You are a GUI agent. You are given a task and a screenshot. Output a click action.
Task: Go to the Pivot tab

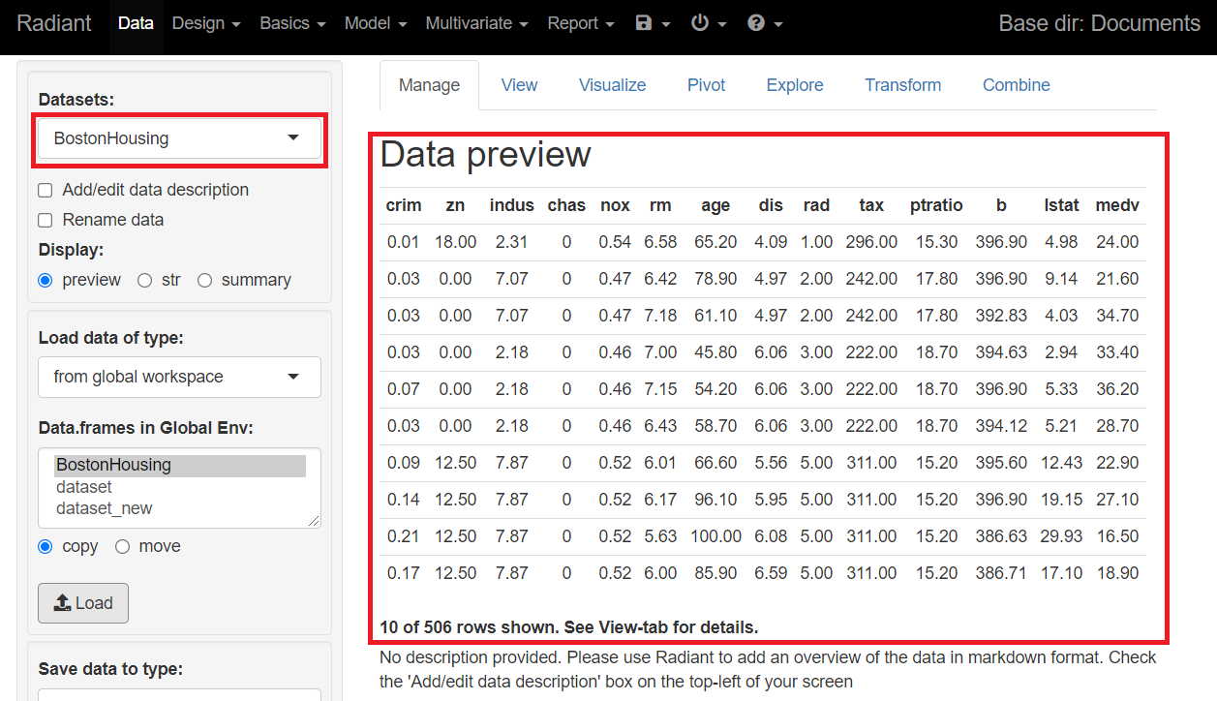[706, 85]
